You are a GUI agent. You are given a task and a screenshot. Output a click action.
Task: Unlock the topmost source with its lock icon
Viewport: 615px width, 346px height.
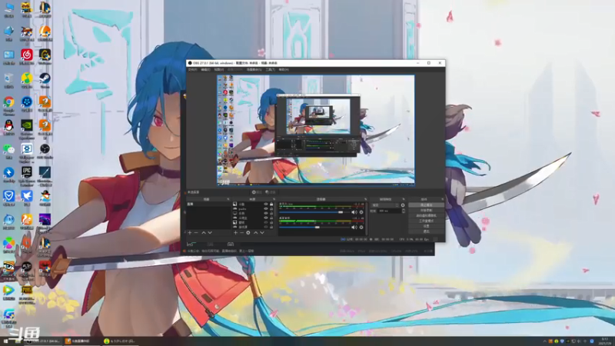click(271, 204)
